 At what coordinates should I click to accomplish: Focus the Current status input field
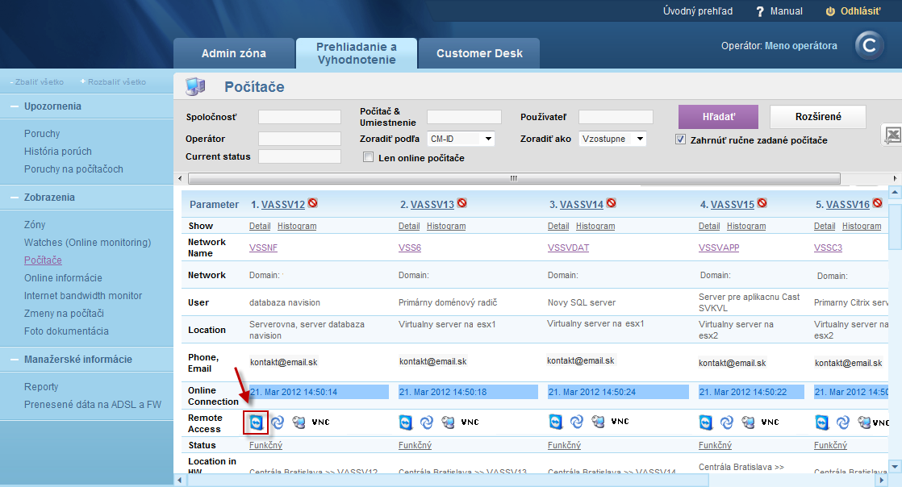[x=299, y=156]
